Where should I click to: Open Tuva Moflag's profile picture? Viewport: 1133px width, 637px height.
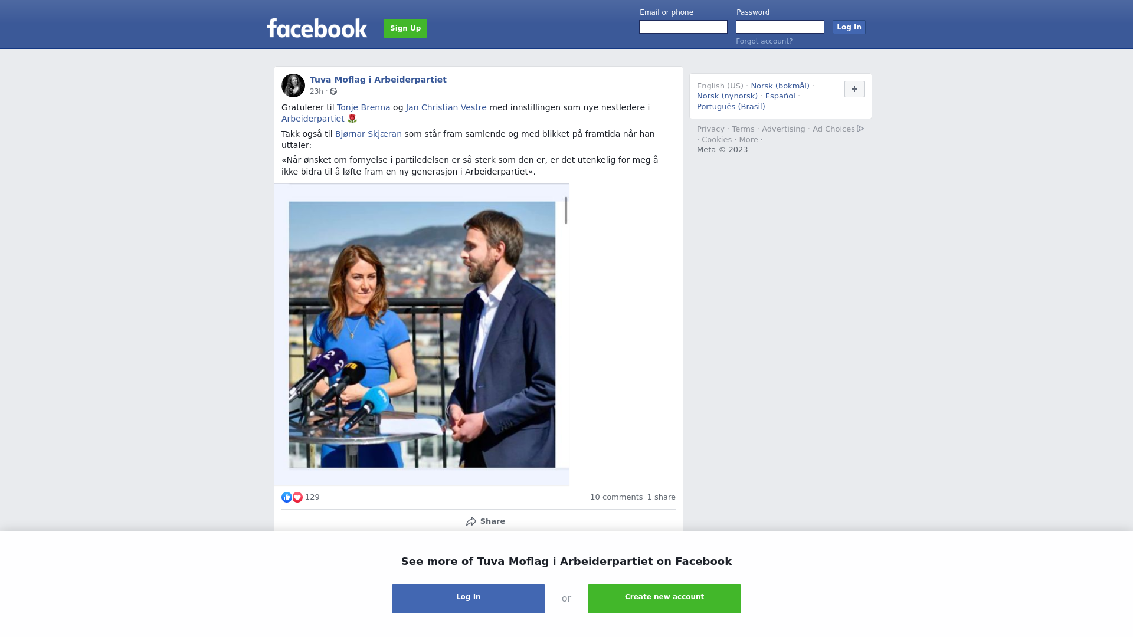[293, 86]
